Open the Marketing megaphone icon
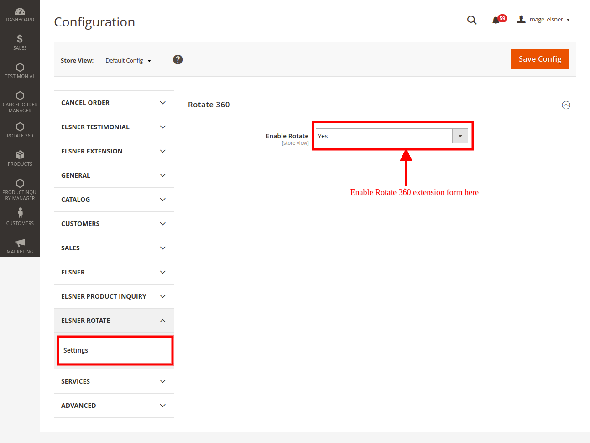590x443 pixels. click(20, 246)
